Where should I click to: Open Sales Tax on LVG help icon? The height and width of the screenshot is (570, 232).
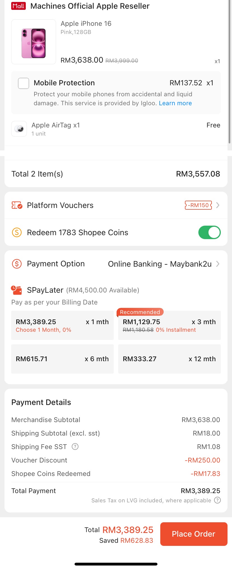[x=217, y=500]
